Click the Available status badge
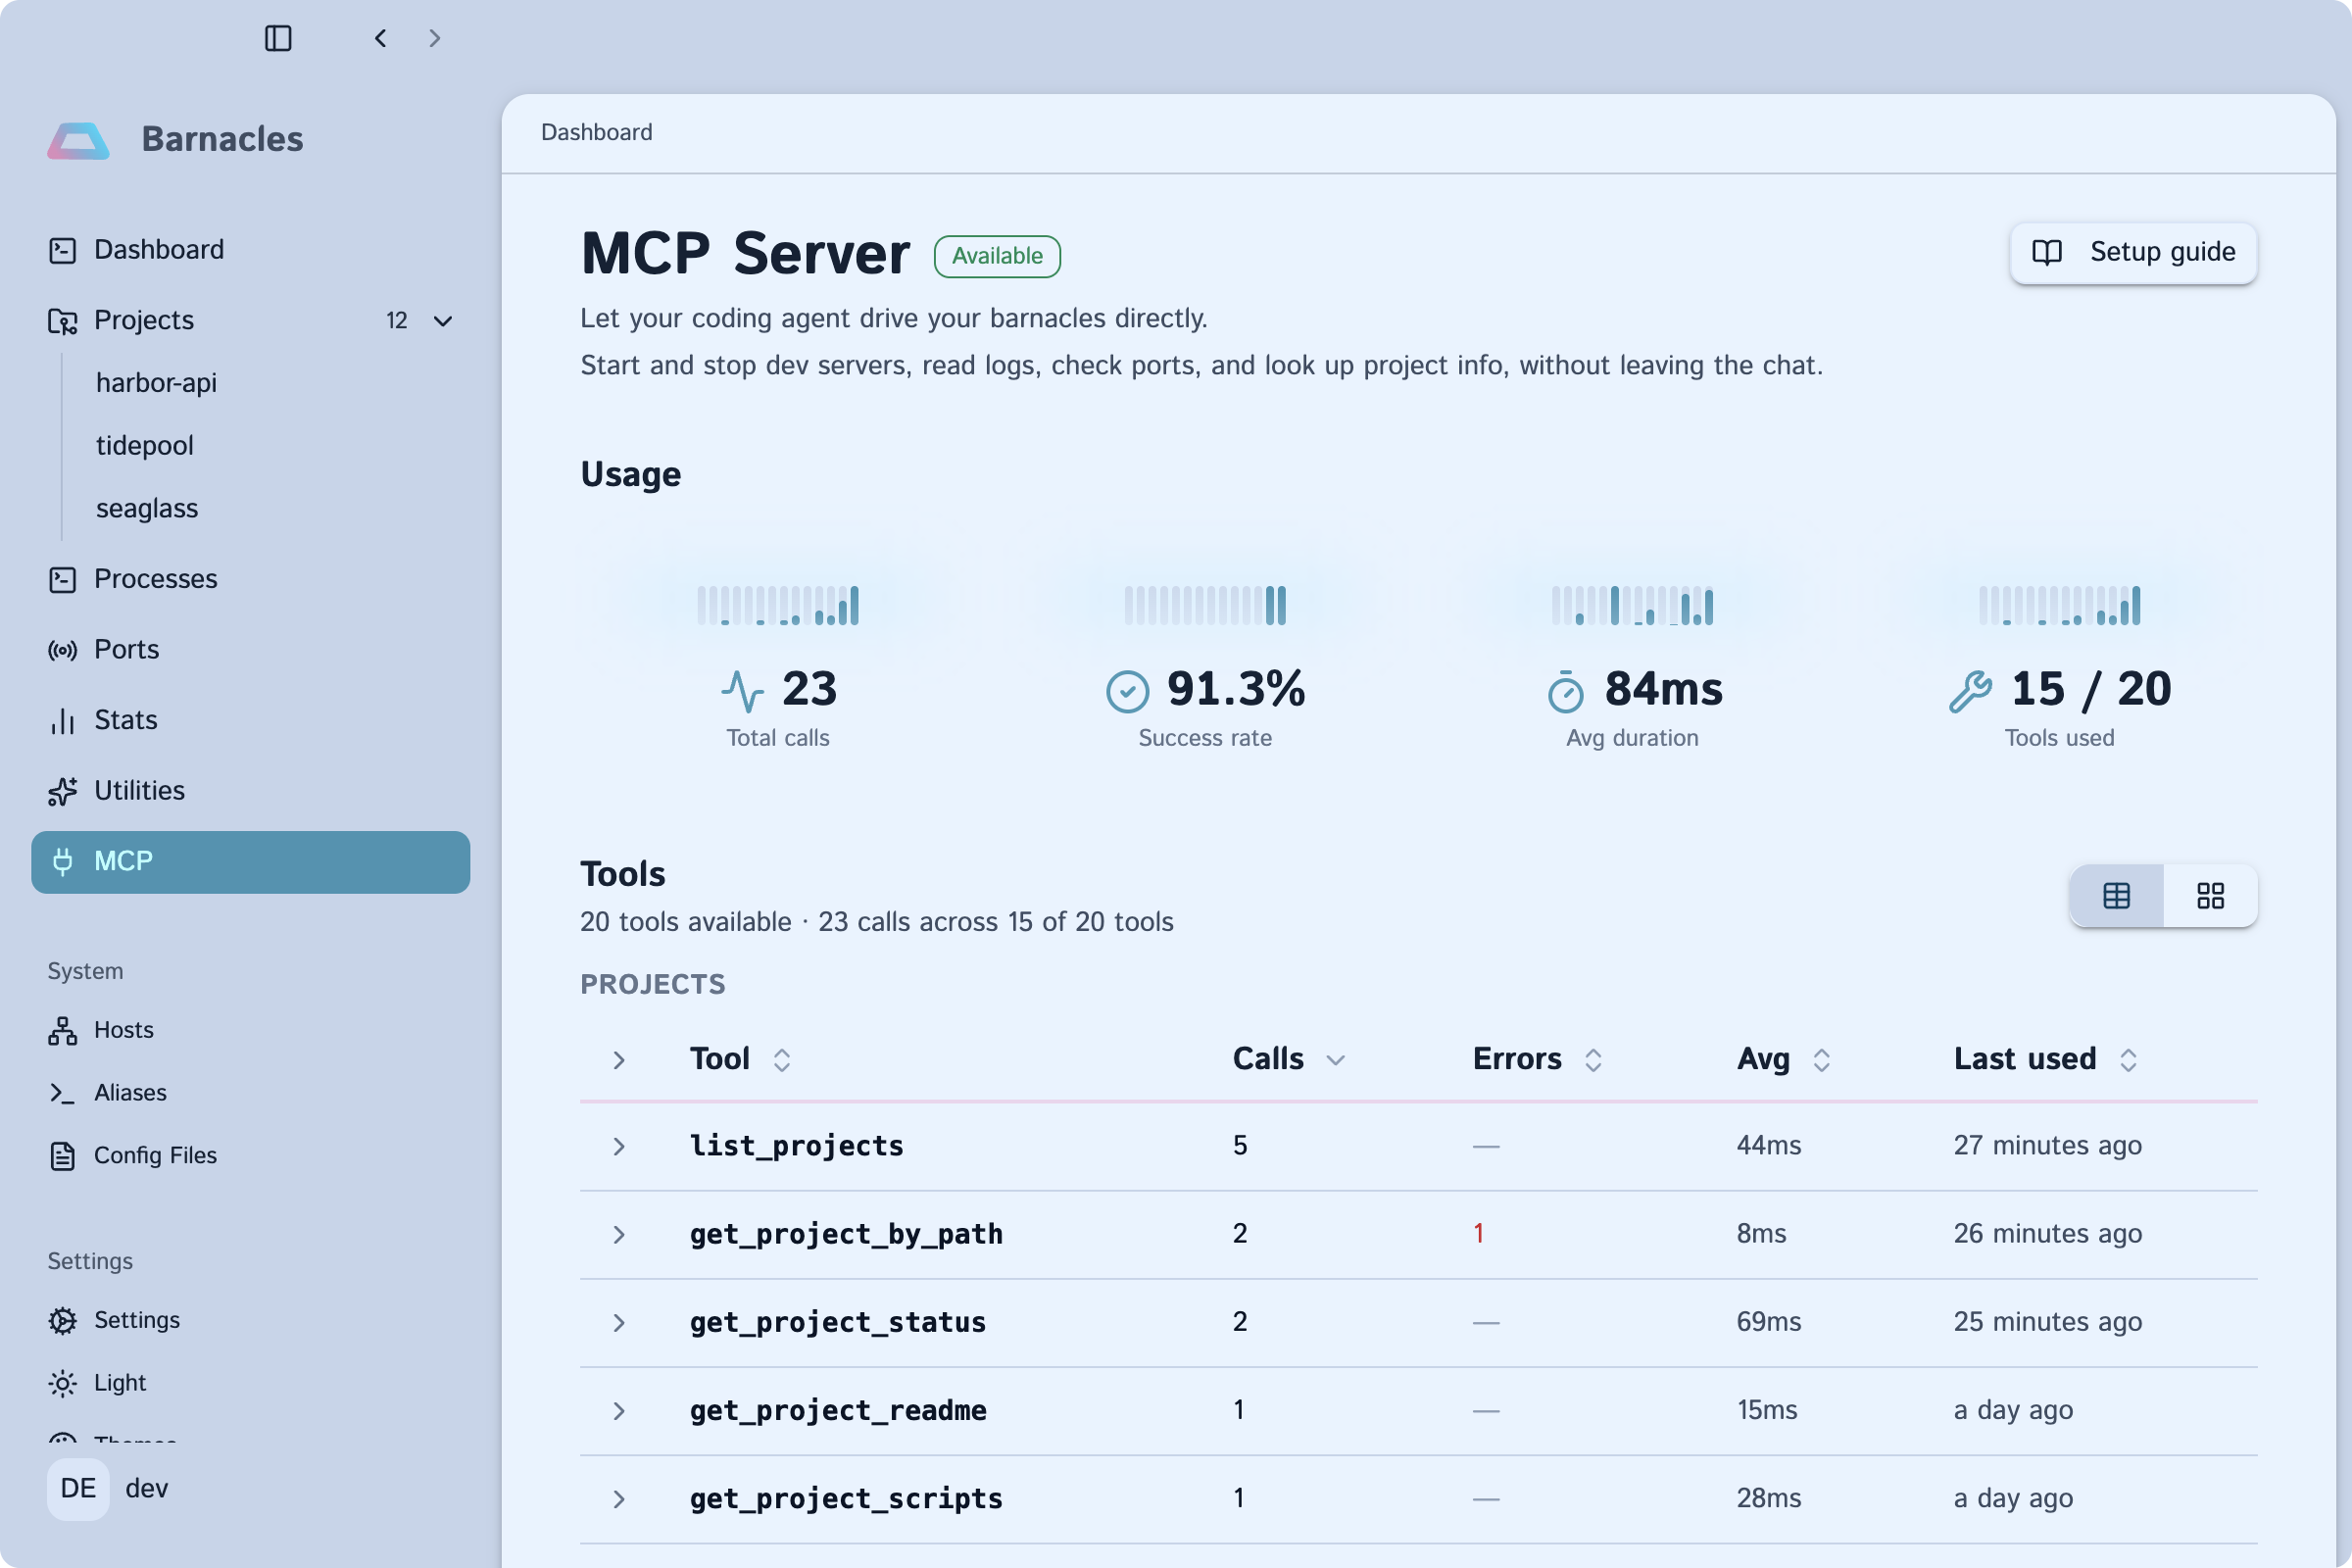The width and height of the screenshot is (2352, 1568). click(x=997, y=256)
